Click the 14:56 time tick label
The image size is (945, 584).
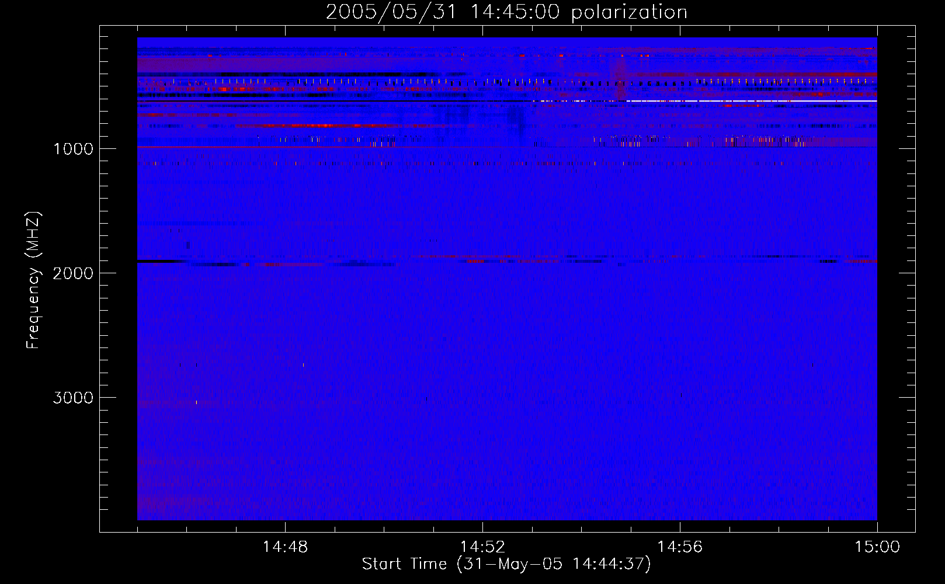coord(680,547)
